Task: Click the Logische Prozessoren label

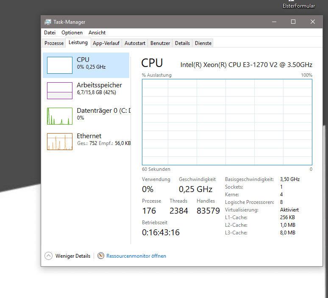Action: 249,202
